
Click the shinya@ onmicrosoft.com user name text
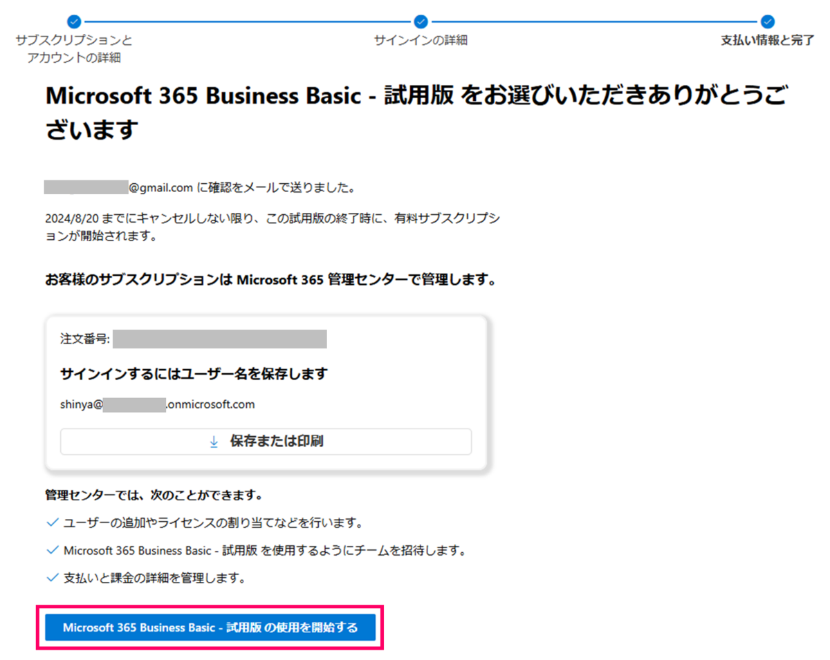coord(158,404)
